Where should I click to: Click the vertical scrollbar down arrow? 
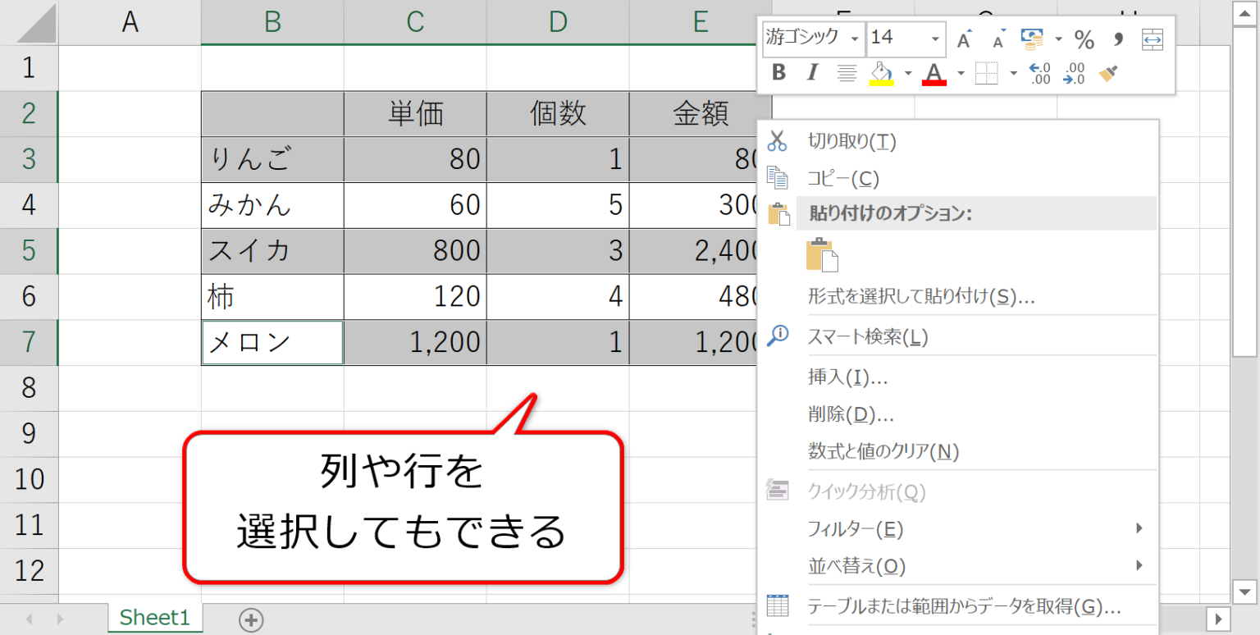tap(1244, 590)
